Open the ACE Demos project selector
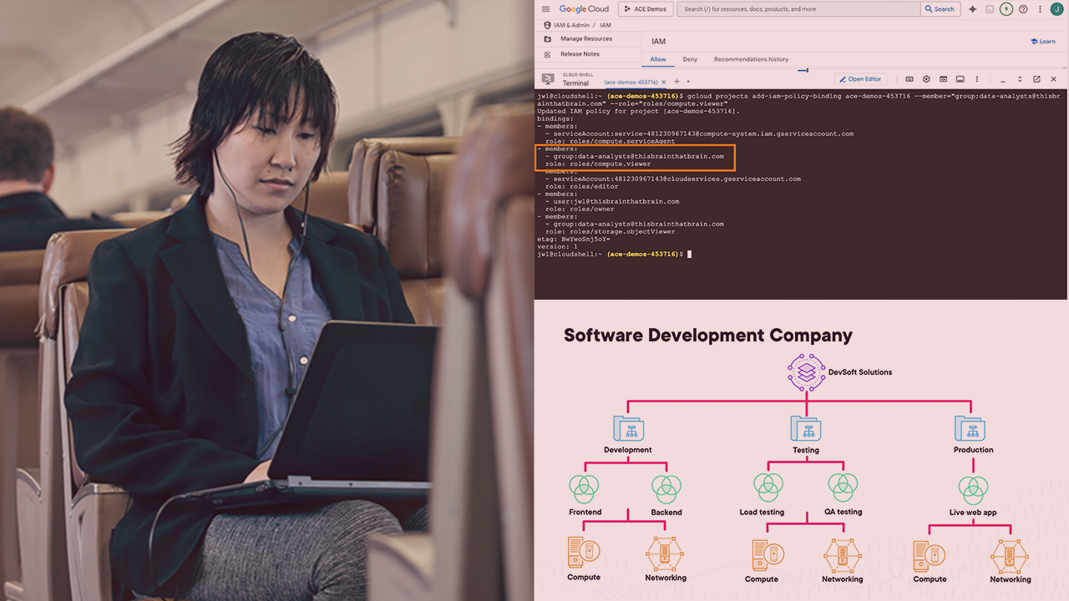The height and width of the screenshot is (601, 1069). coord(646,9)
